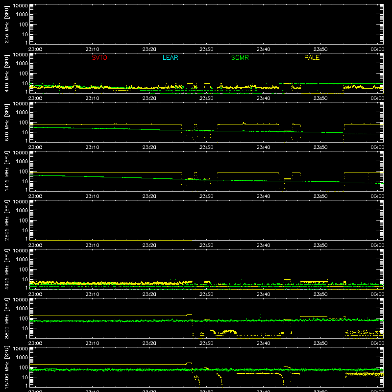The width and height of the screenshot is (392, 392).
Task: Click 23:20 below the 2695 MHz panel
Action: click(x=149, y=245)
